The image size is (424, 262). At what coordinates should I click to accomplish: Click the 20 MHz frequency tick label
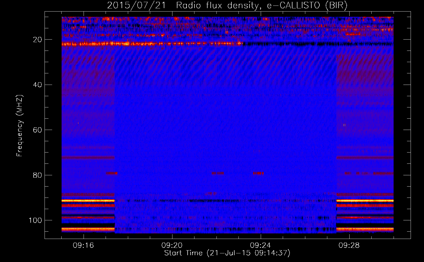click(37, 40)
